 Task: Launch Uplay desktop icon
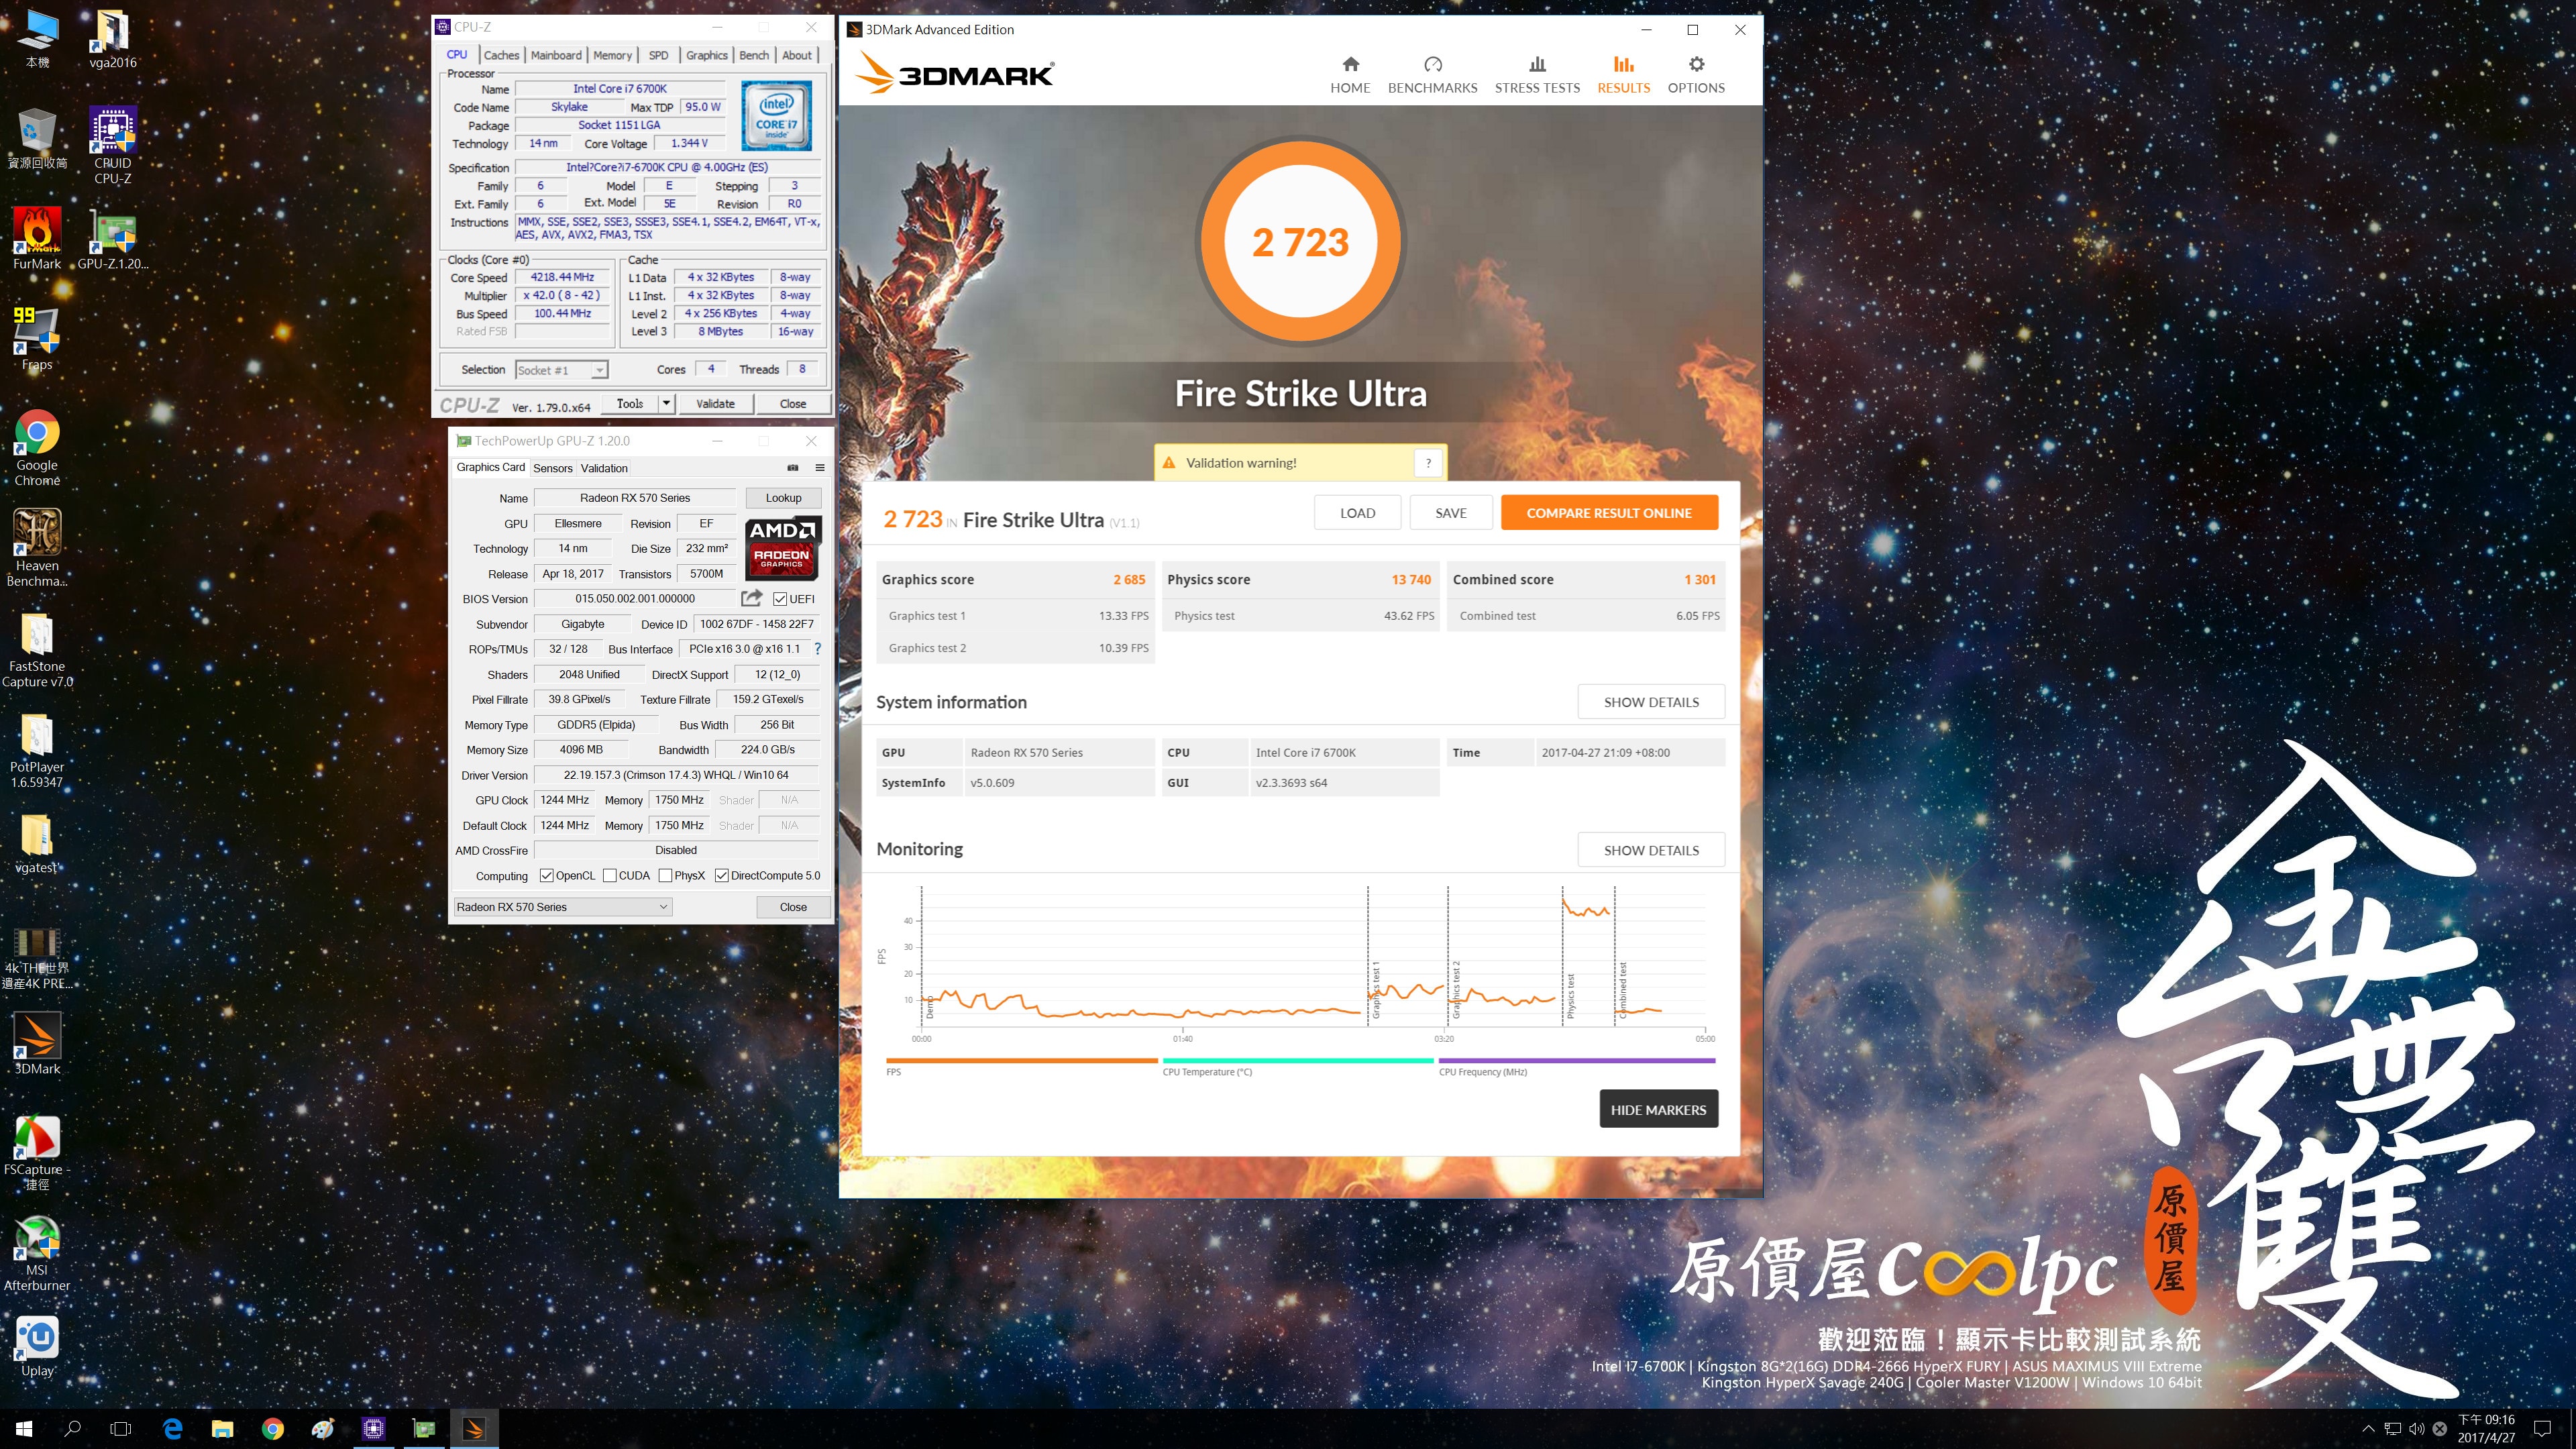tap(37, 1345)
